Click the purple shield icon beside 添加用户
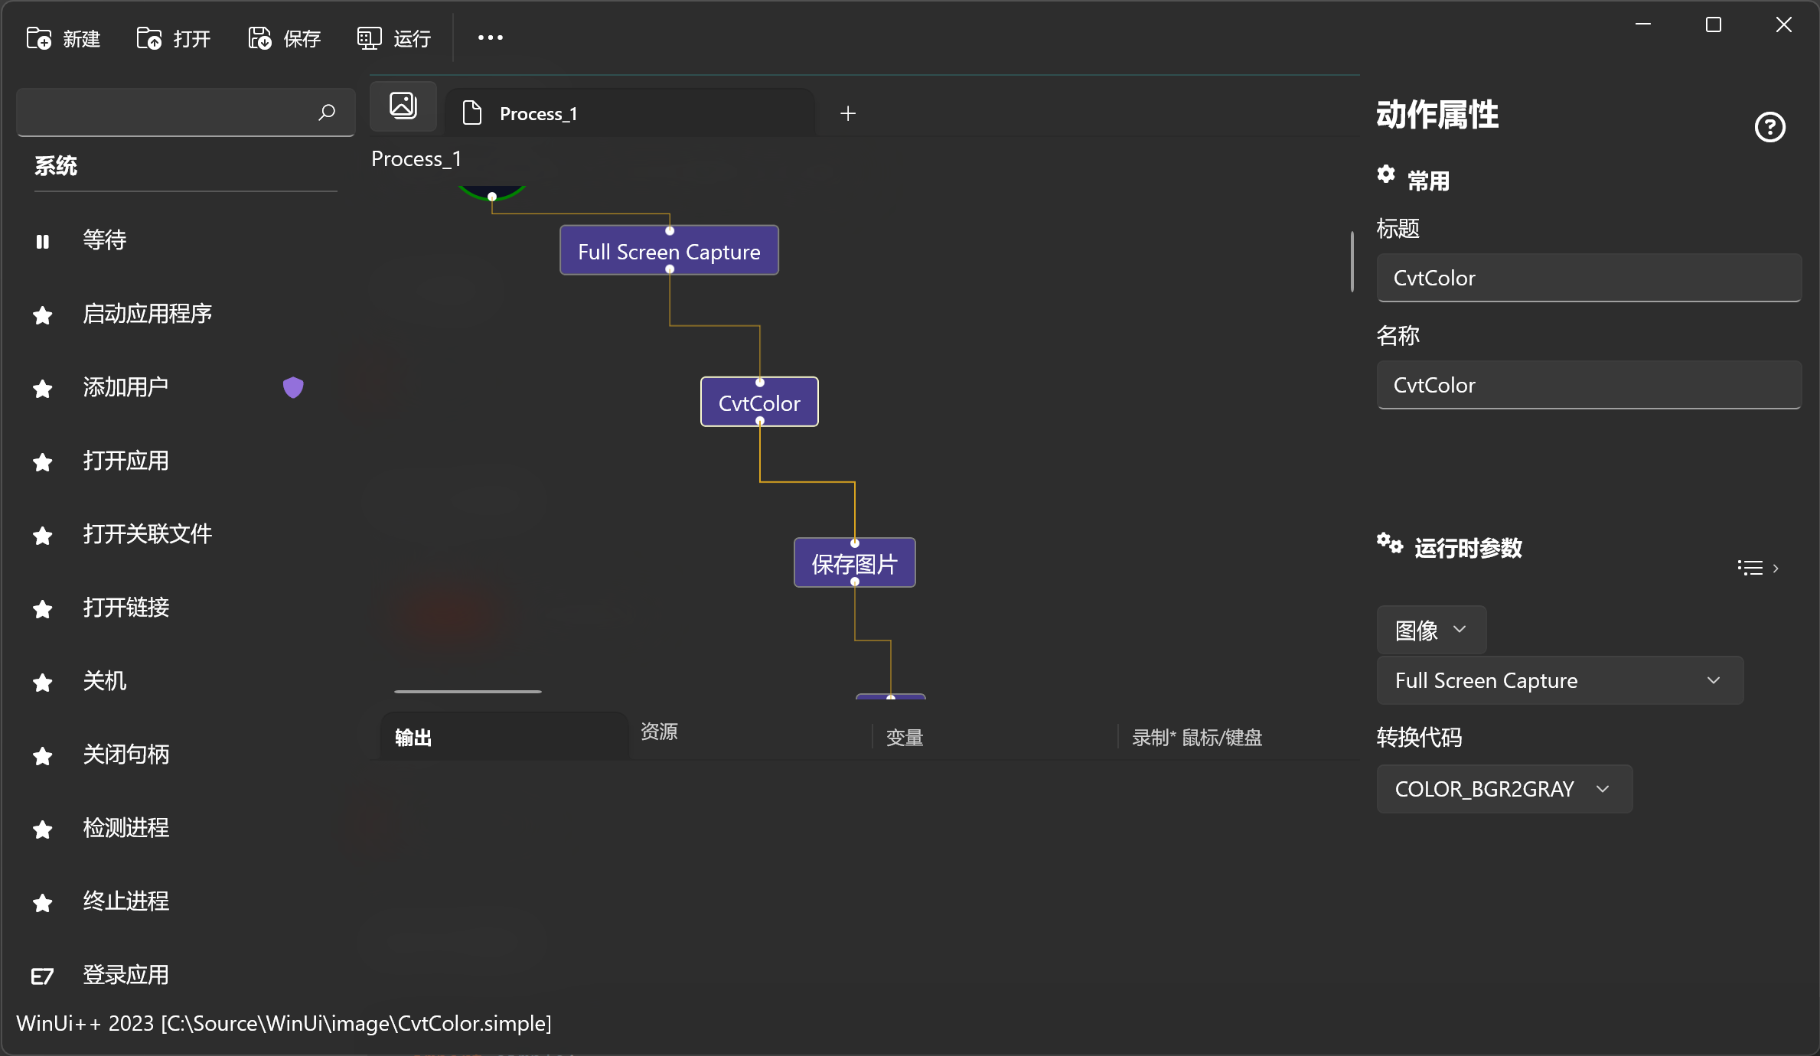Viewport: 1820px width, 1056px height. (293, 387)
